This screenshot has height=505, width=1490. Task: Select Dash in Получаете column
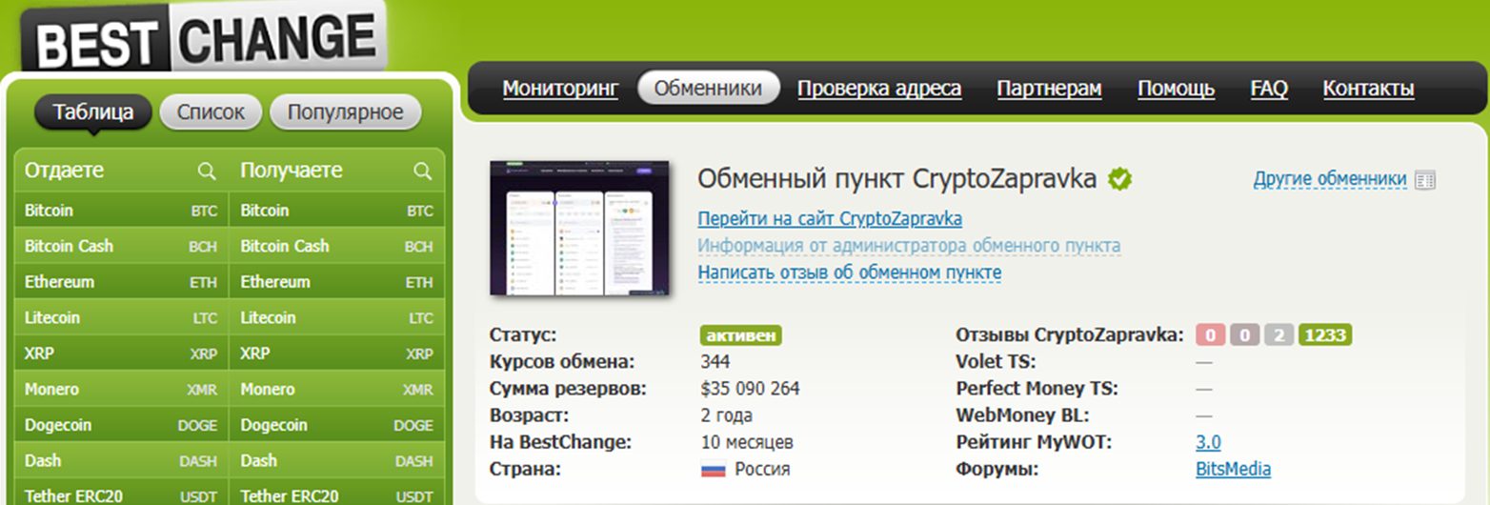tap(337, 460)
